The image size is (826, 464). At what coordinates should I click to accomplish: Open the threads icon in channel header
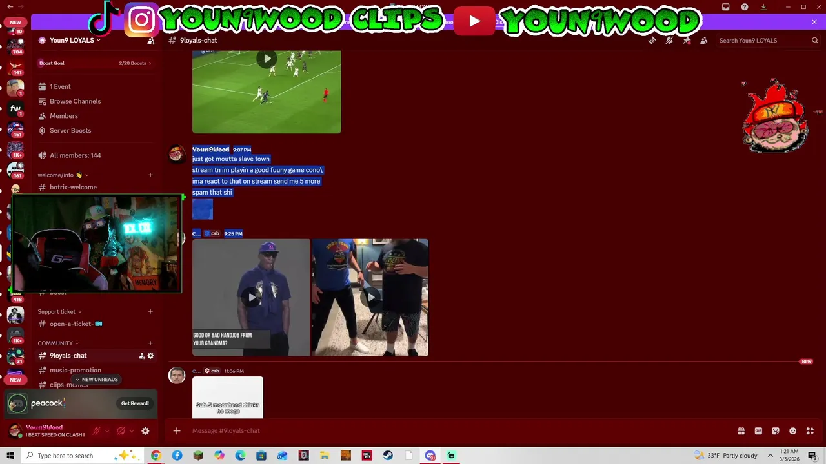tap(652, 40)
